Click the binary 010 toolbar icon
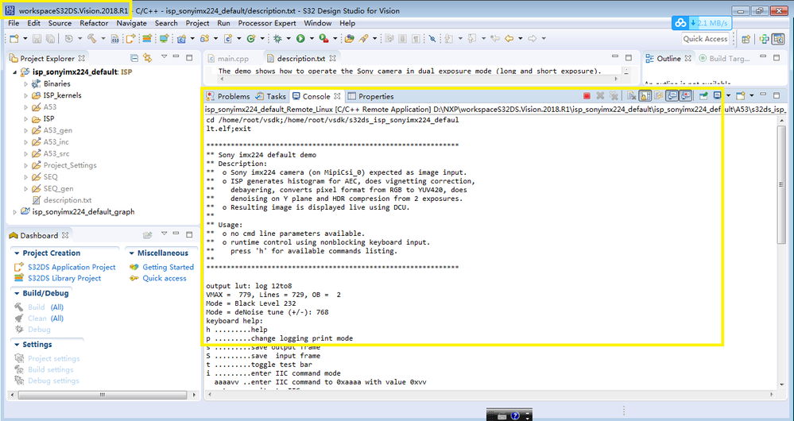 115,38
